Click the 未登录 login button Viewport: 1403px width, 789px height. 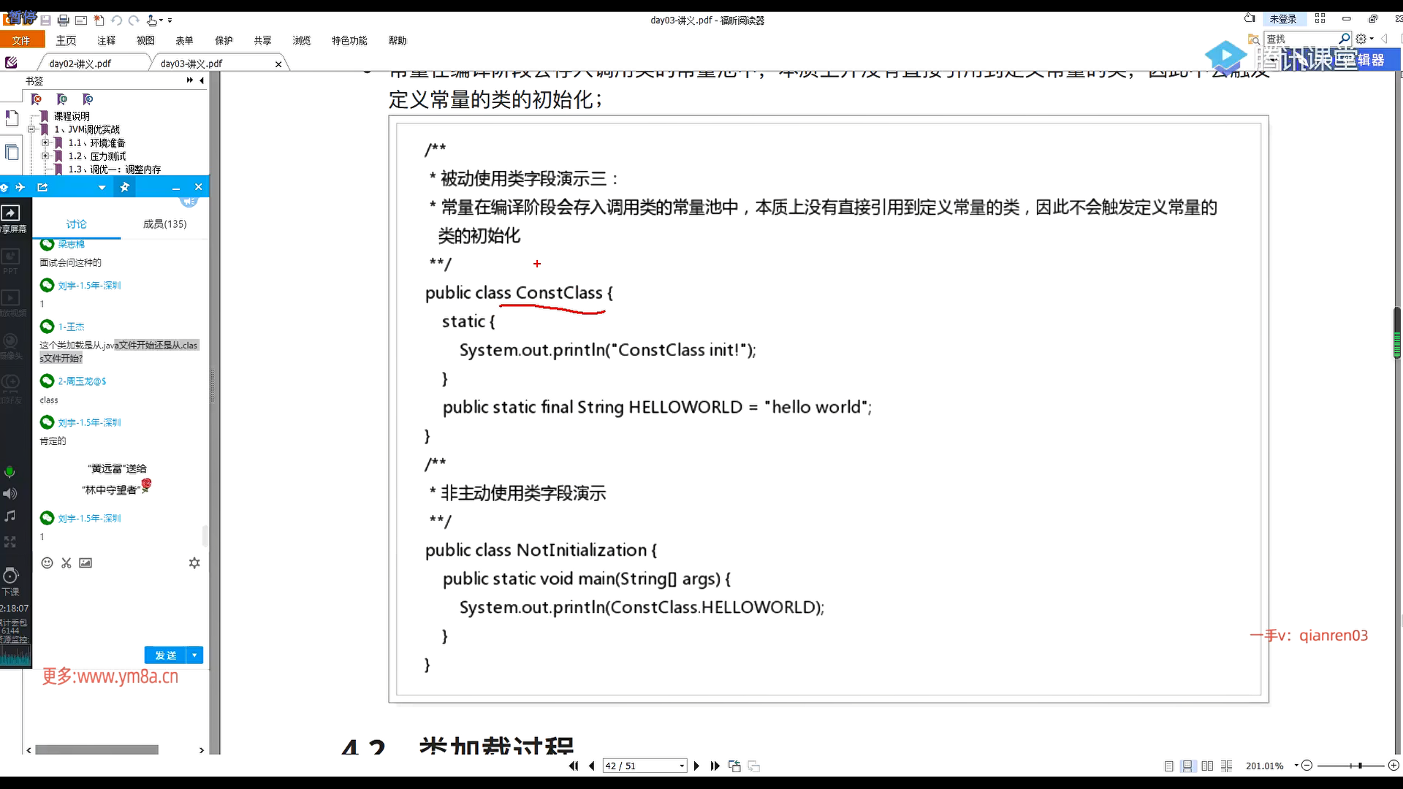(1282, 19)
